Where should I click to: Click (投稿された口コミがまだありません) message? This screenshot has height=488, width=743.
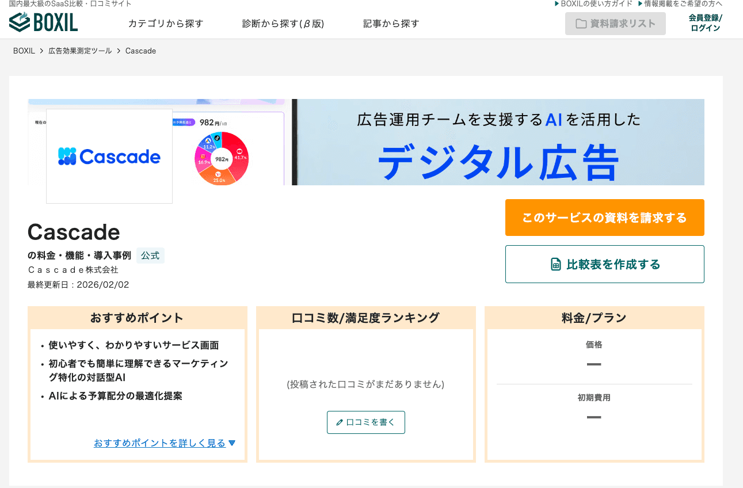[x=365, y=384]
